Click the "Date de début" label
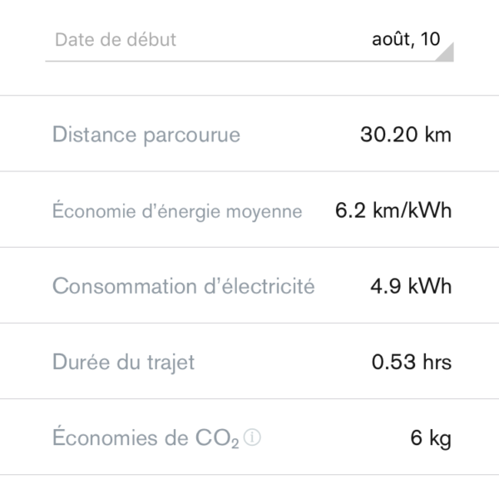 (x=116, y=40)
